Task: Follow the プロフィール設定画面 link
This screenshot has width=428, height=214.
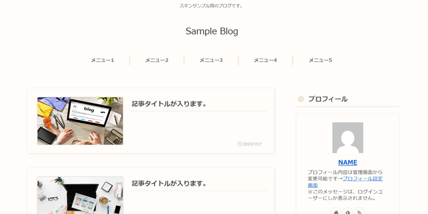Action: coord(362,179)
